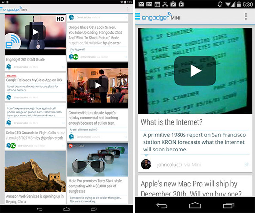Play the Apple holiday commercial video
This screenshot has width=255, height=213.
tap(98, 85)
